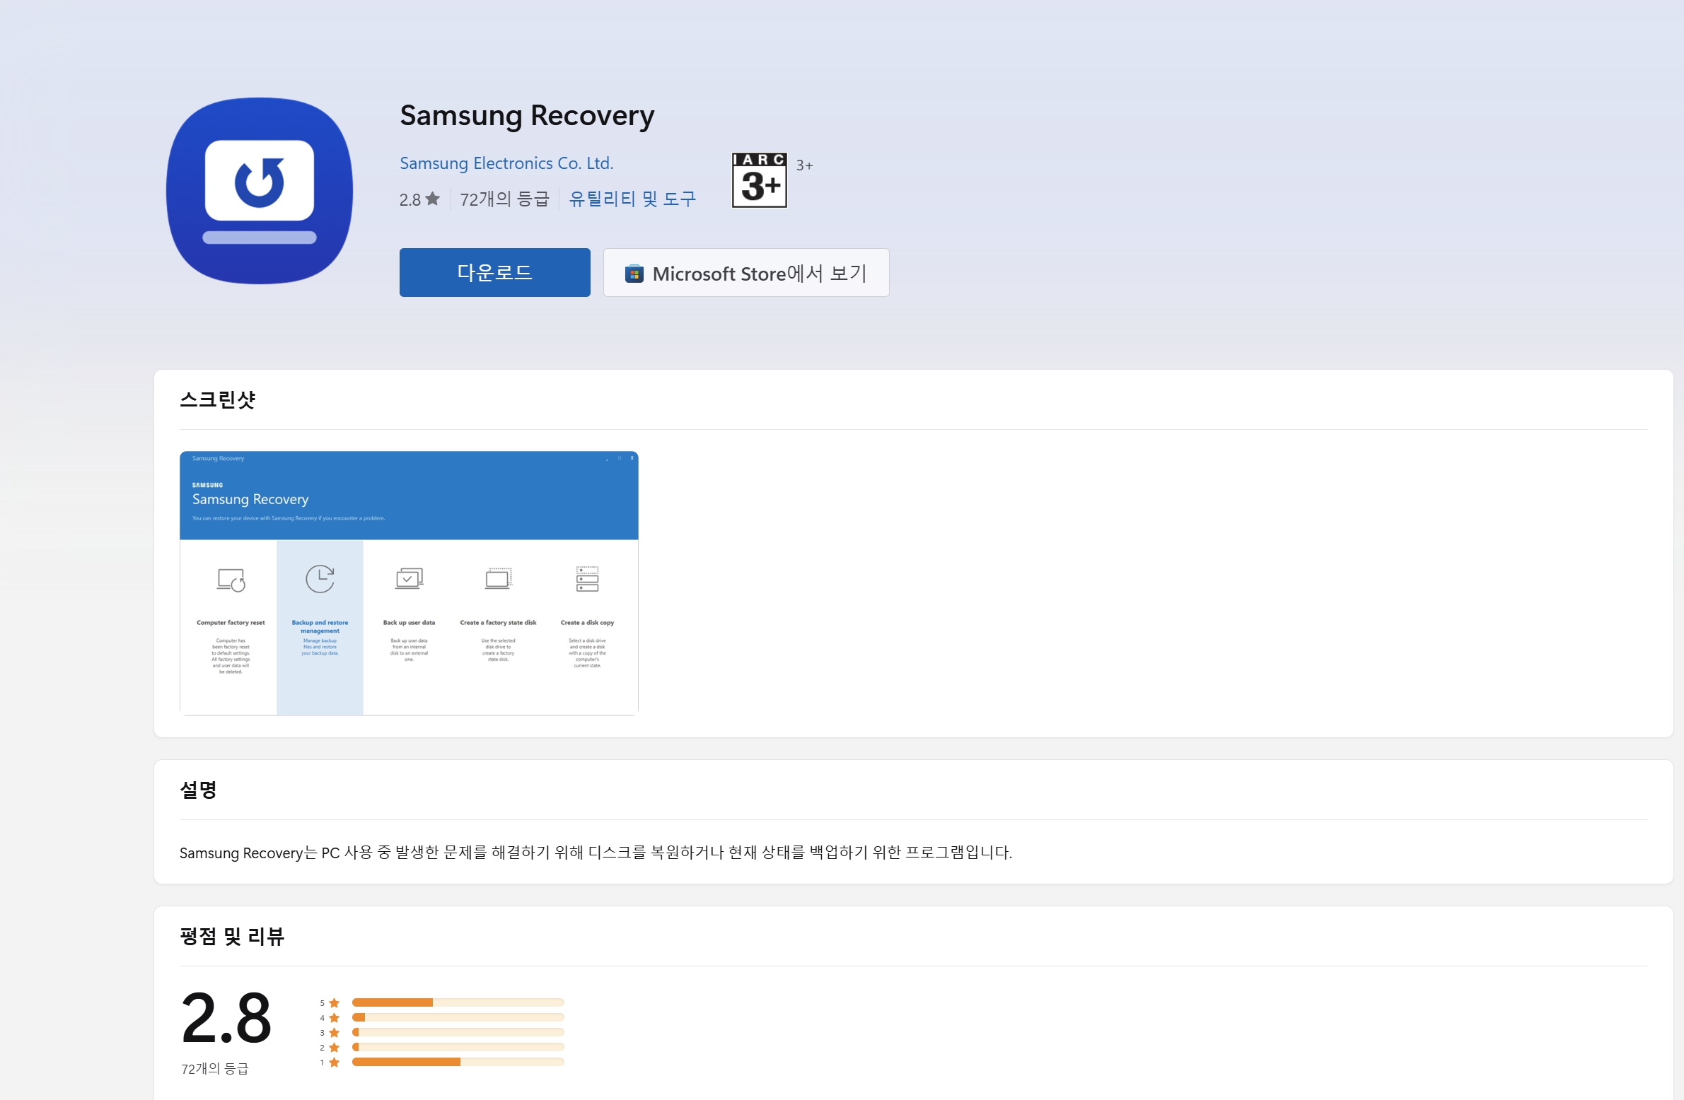
Task: Click the IARC 3+ age rating badge
Action: point(758,180)
